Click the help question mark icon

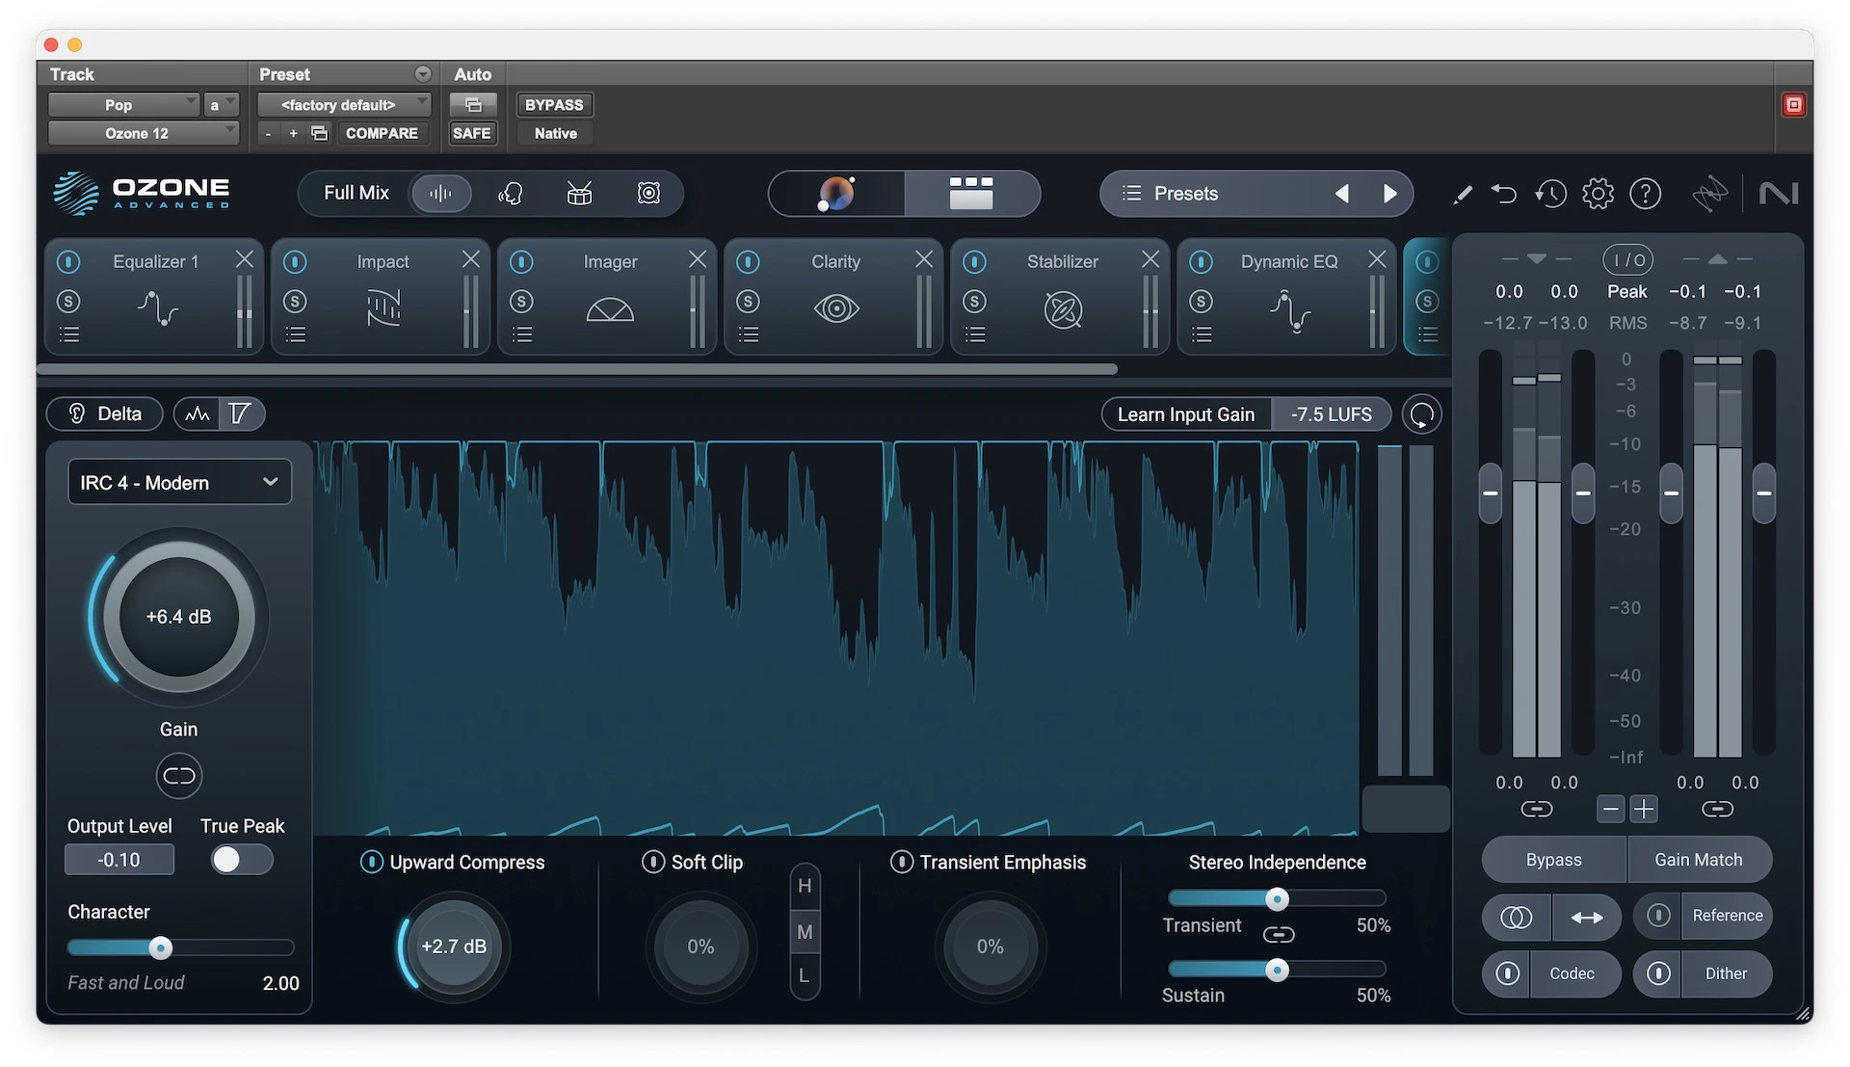[1645, 194]
